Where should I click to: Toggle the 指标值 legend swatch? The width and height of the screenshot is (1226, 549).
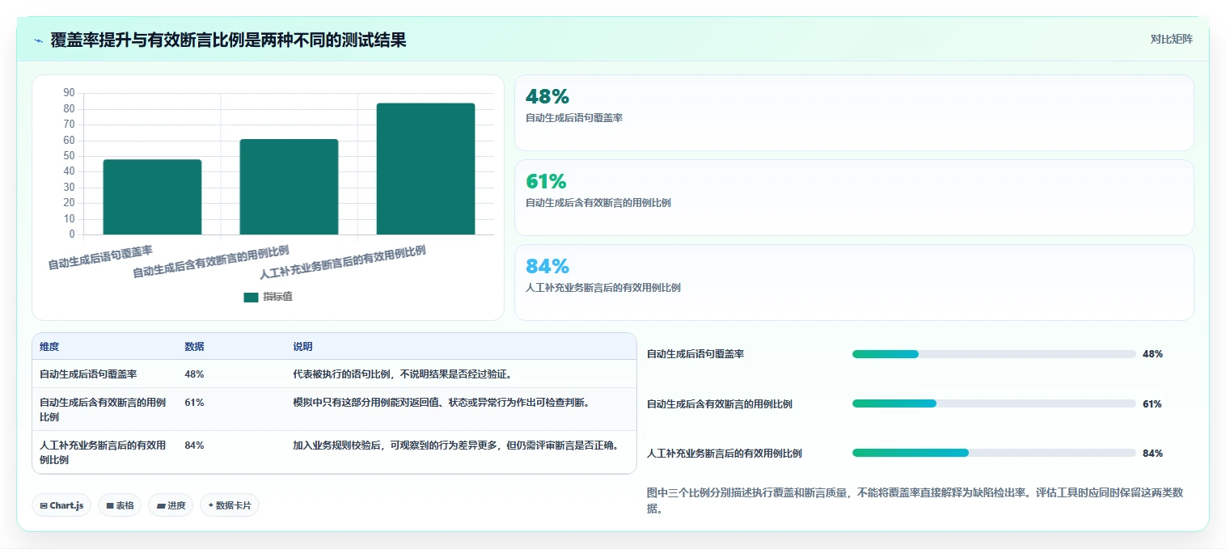(x=251, y=297)
